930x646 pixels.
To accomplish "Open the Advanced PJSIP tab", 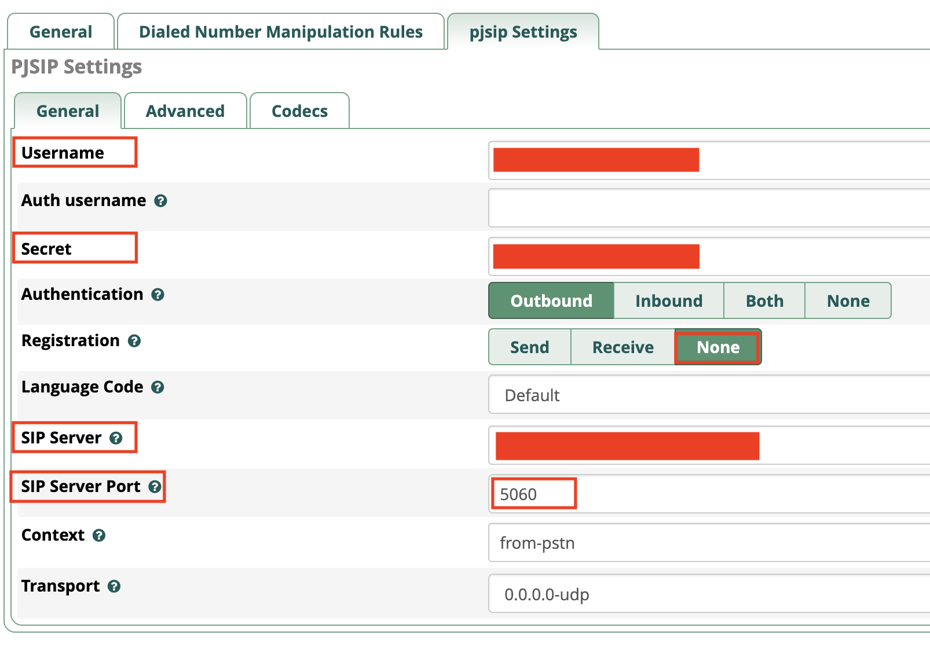I will tap(185, 111).
